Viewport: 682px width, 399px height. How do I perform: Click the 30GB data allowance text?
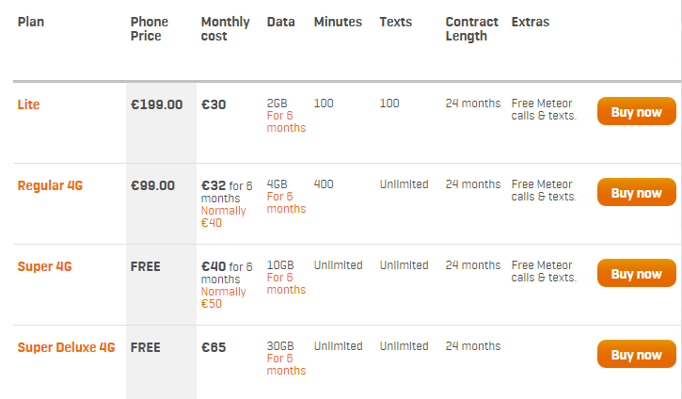(280, 346)
